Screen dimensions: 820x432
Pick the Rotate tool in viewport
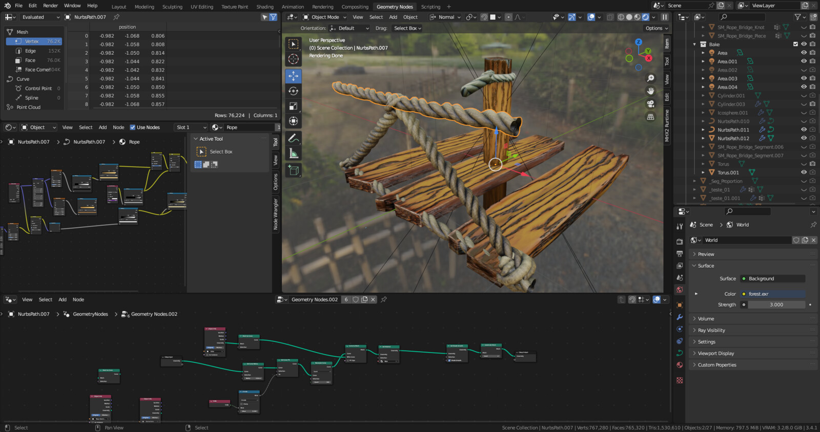[293, 91]
